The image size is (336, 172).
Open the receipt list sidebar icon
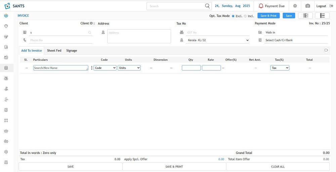coord(6,110)
